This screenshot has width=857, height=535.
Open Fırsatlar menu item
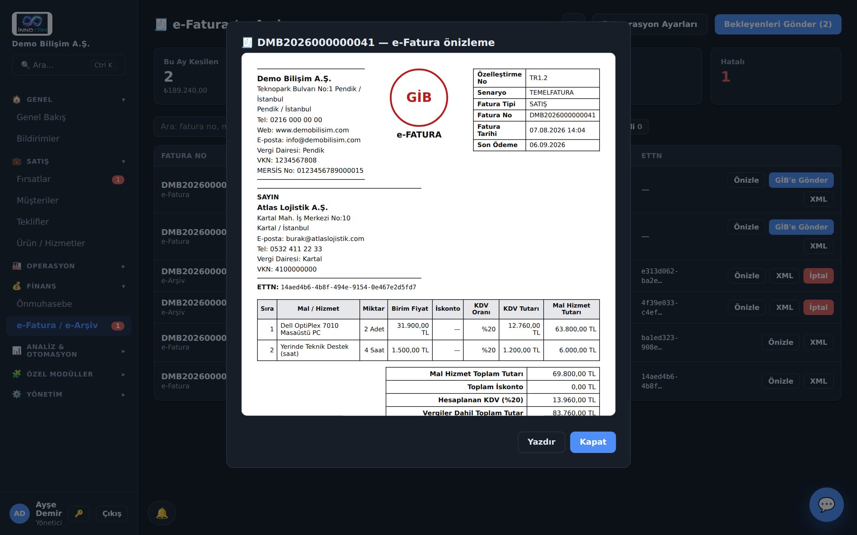pyautogui.click(x=69, y=179)
